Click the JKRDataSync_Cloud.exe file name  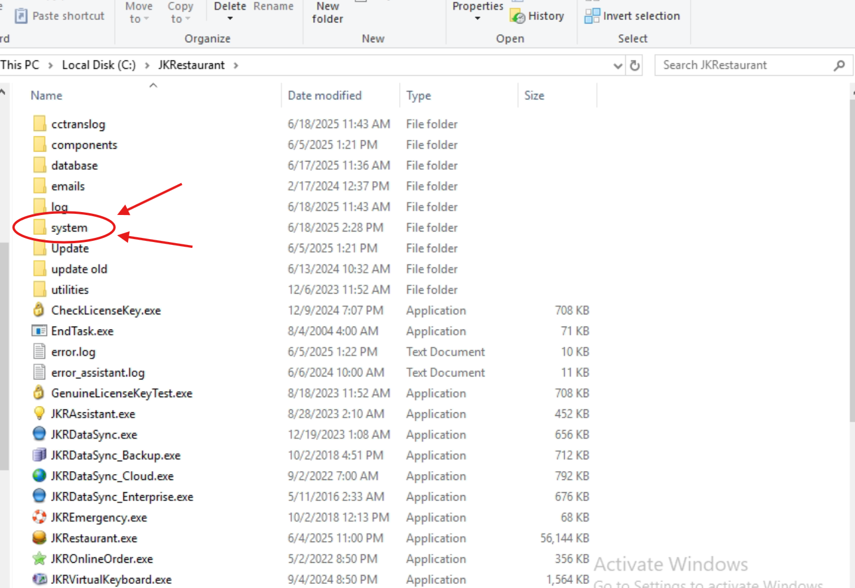[112, 476]
